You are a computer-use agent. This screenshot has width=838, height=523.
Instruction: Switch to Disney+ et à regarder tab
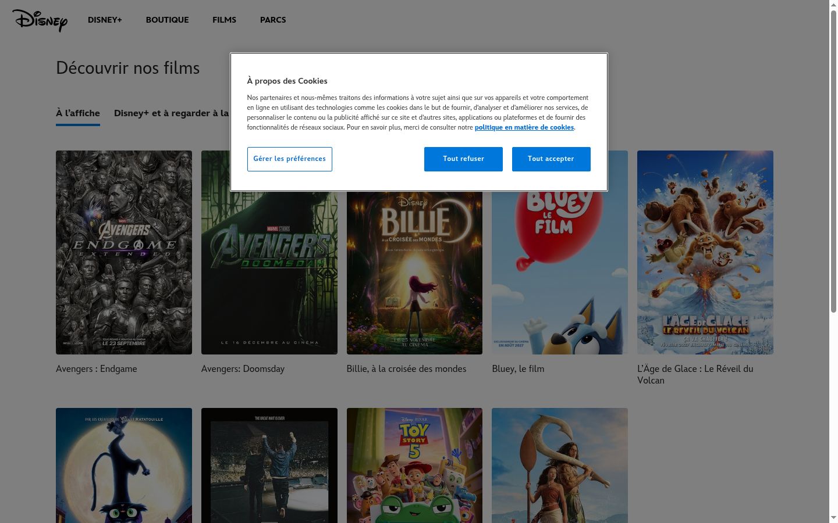[x=172, y=113]
